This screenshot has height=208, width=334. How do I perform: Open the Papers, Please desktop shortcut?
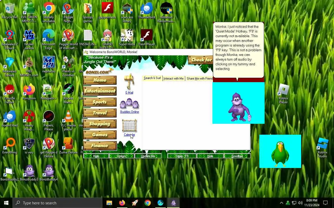(x=49, y=121)
